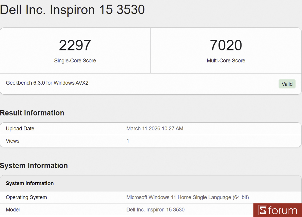Select the Single-Core Score value 2297
Screen dimensions: 302x217
tap(75, 45)
